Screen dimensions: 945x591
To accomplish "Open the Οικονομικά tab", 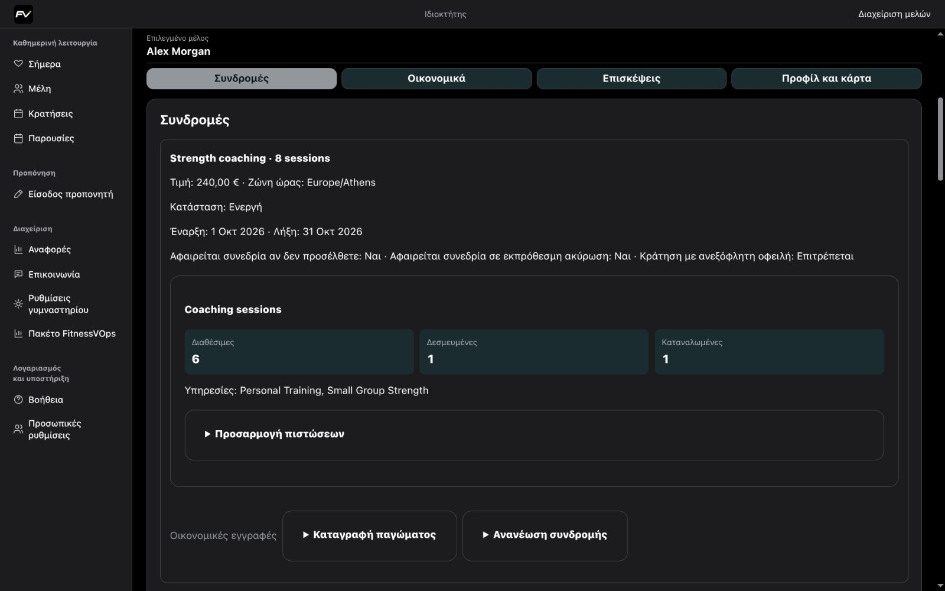I will 436,79.
